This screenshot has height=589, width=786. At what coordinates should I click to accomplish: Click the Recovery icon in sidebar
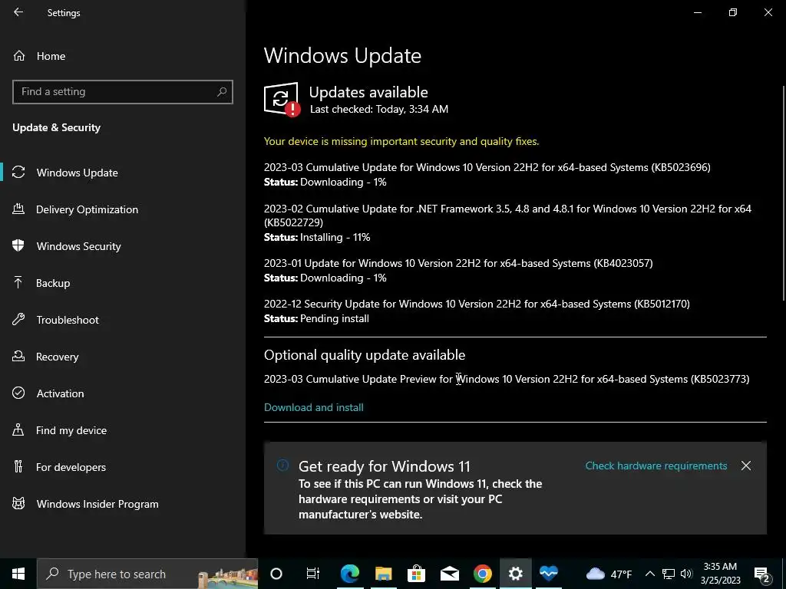click(18, 357)
